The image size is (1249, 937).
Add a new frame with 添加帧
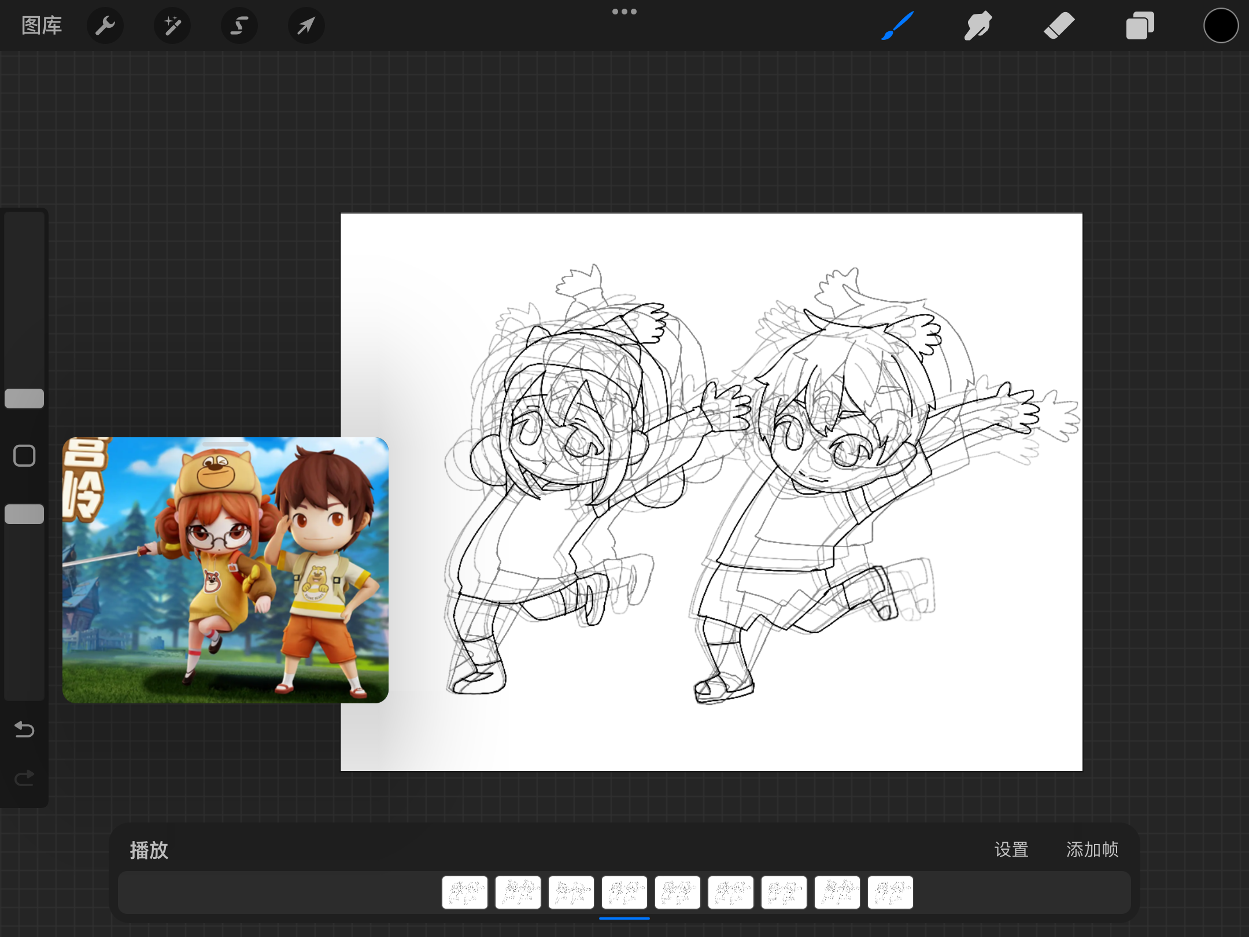1092,850
